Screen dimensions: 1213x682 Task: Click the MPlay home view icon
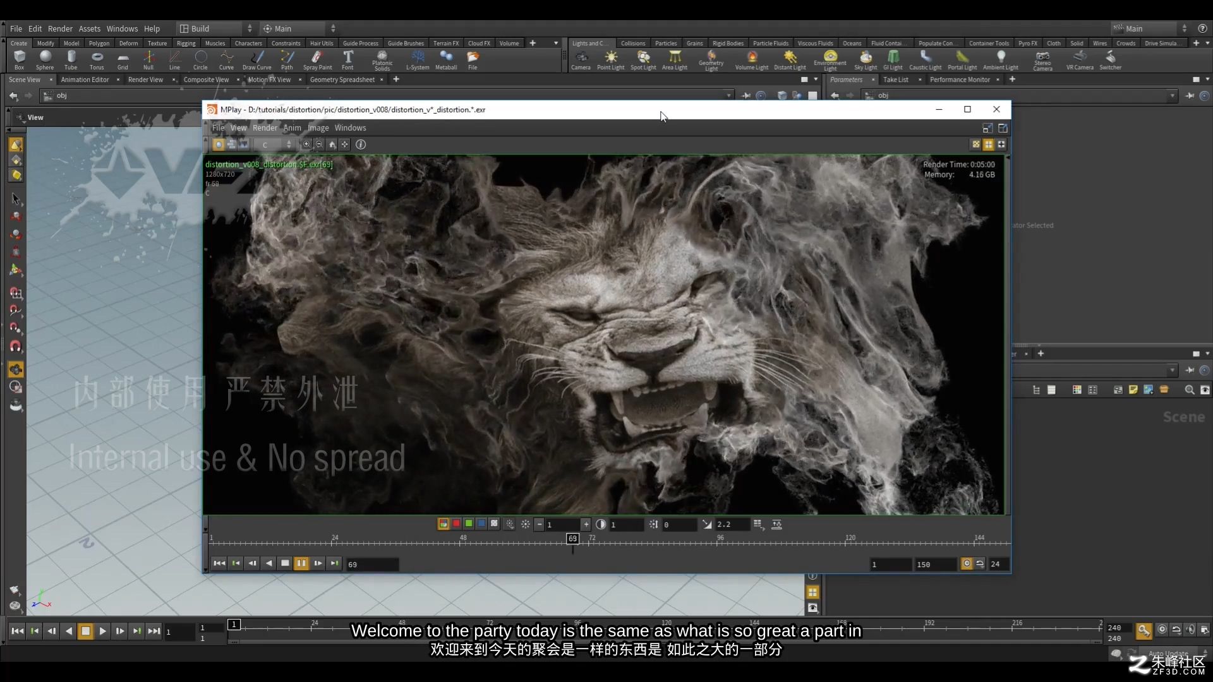pos(332,145)
